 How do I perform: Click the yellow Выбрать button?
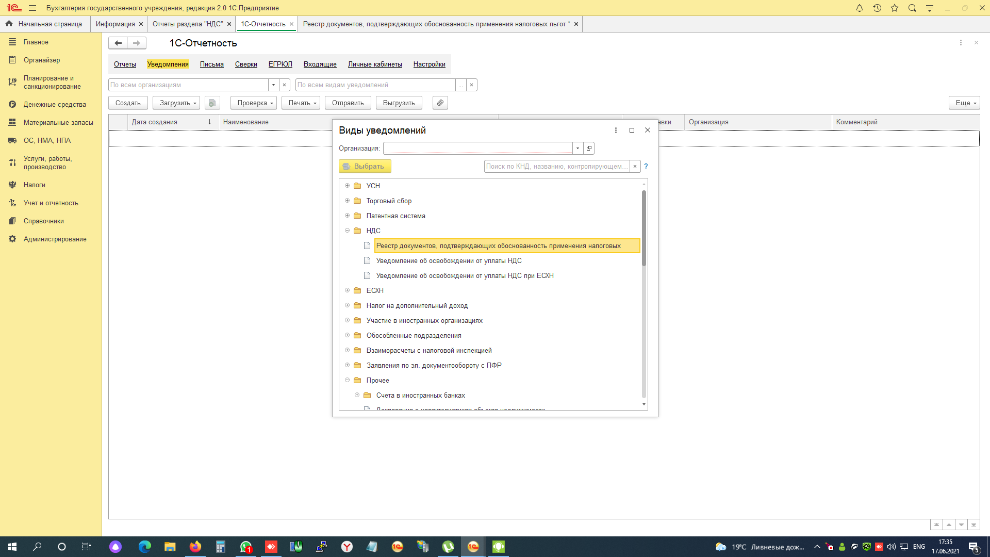click(365, 167)
